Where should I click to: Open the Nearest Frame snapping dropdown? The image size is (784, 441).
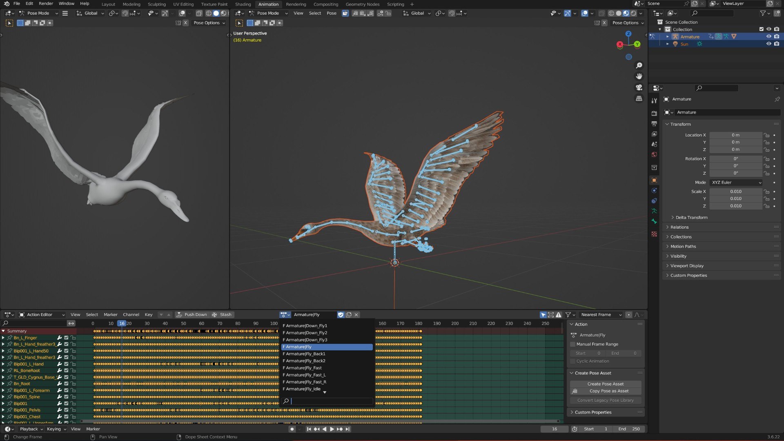click(x=600, y=315)
